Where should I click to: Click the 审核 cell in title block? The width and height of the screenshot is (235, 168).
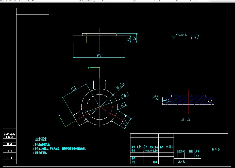click(x=133, y=158)
